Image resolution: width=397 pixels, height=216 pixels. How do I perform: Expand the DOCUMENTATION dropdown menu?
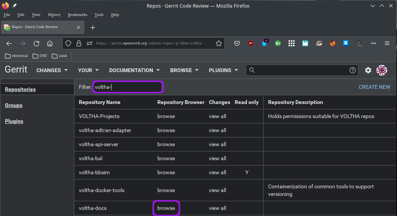(134, 70)
